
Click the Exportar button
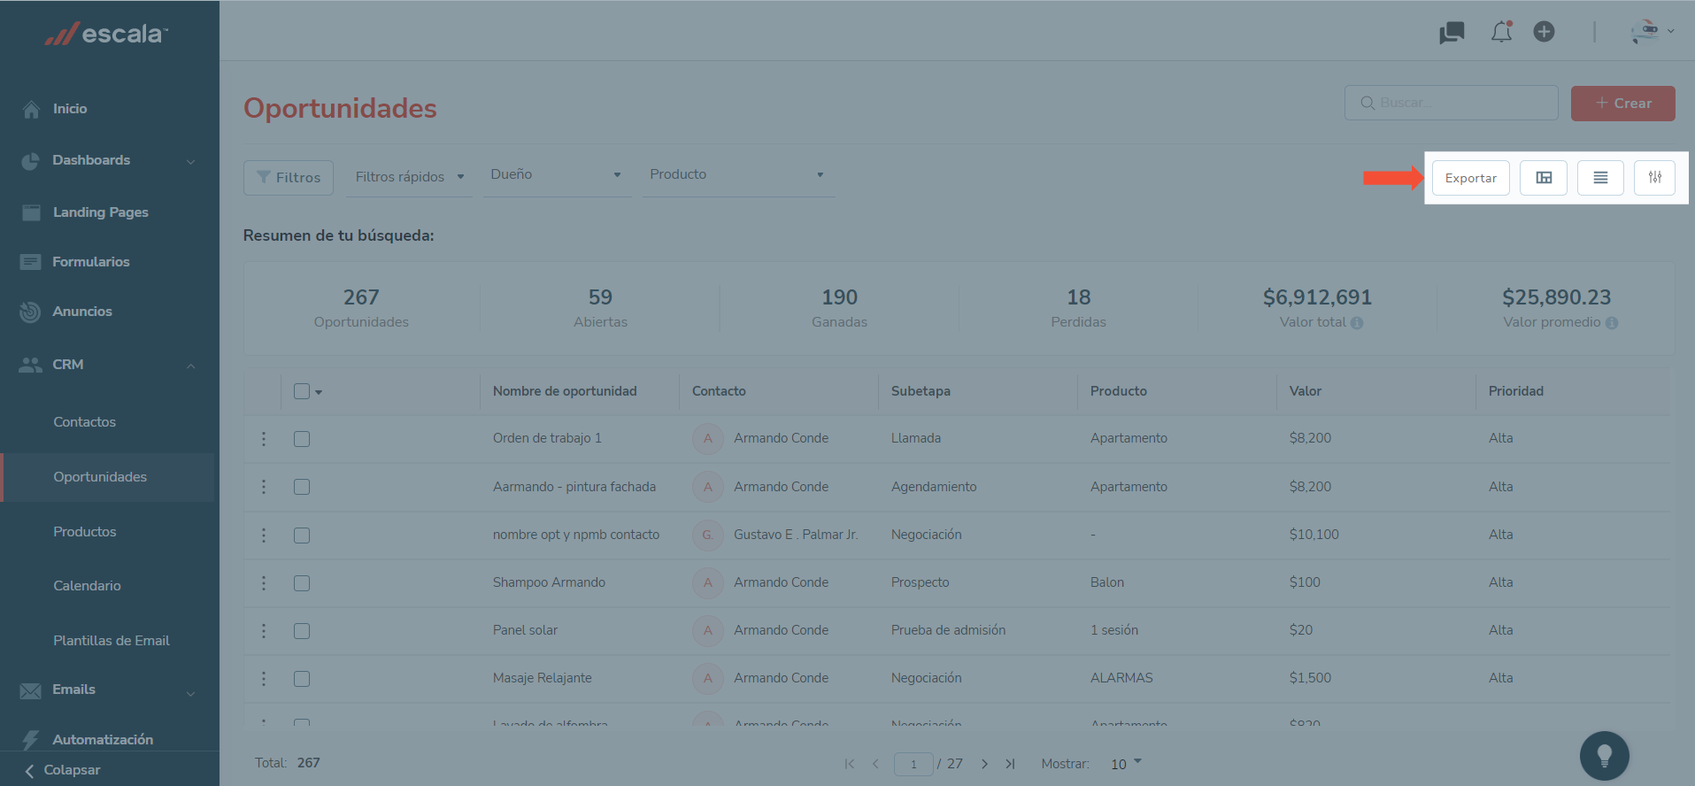pyautogui.click(x=1470, y=178)
